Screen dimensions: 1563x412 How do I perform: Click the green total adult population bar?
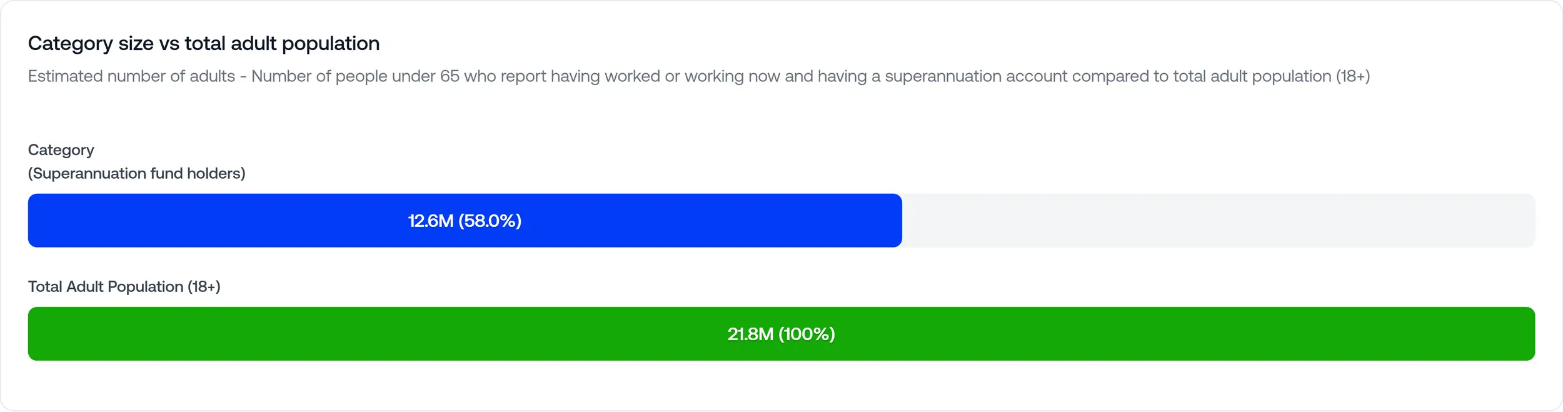coord(438,334)
